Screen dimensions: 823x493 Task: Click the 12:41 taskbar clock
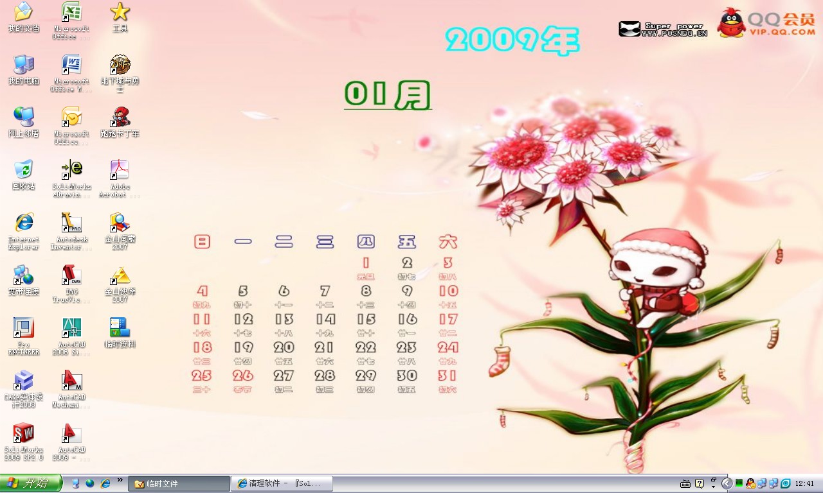pos(804,484)
